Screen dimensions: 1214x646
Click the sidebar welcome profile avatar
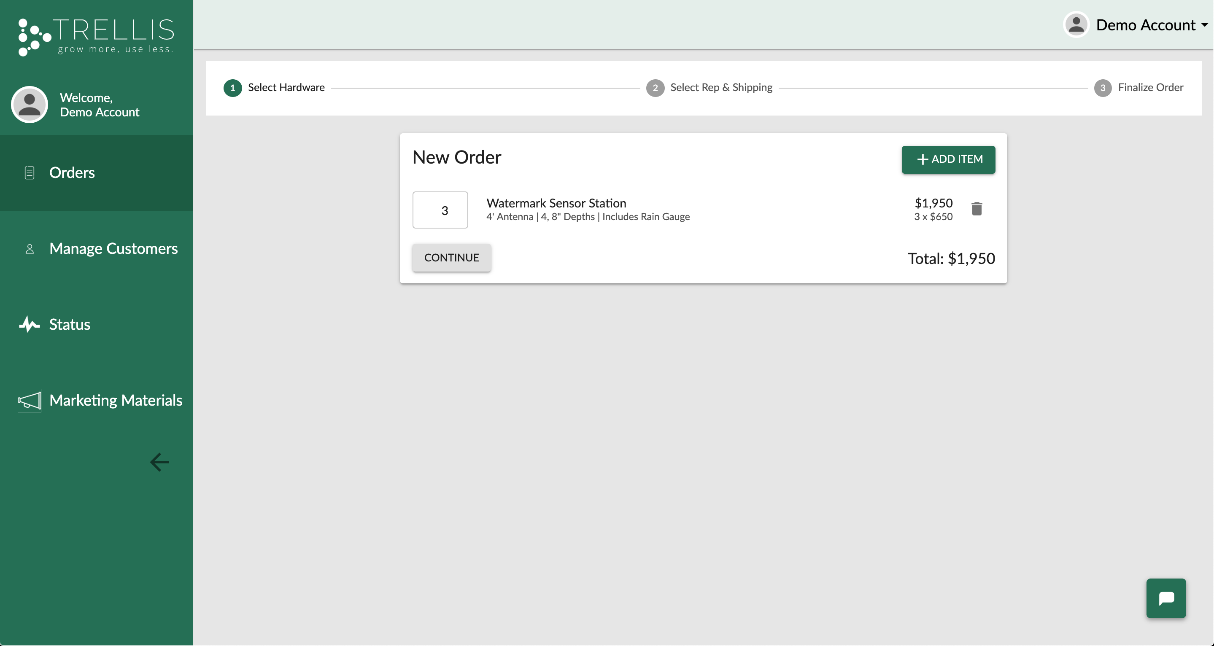click(x=29, y=105)
